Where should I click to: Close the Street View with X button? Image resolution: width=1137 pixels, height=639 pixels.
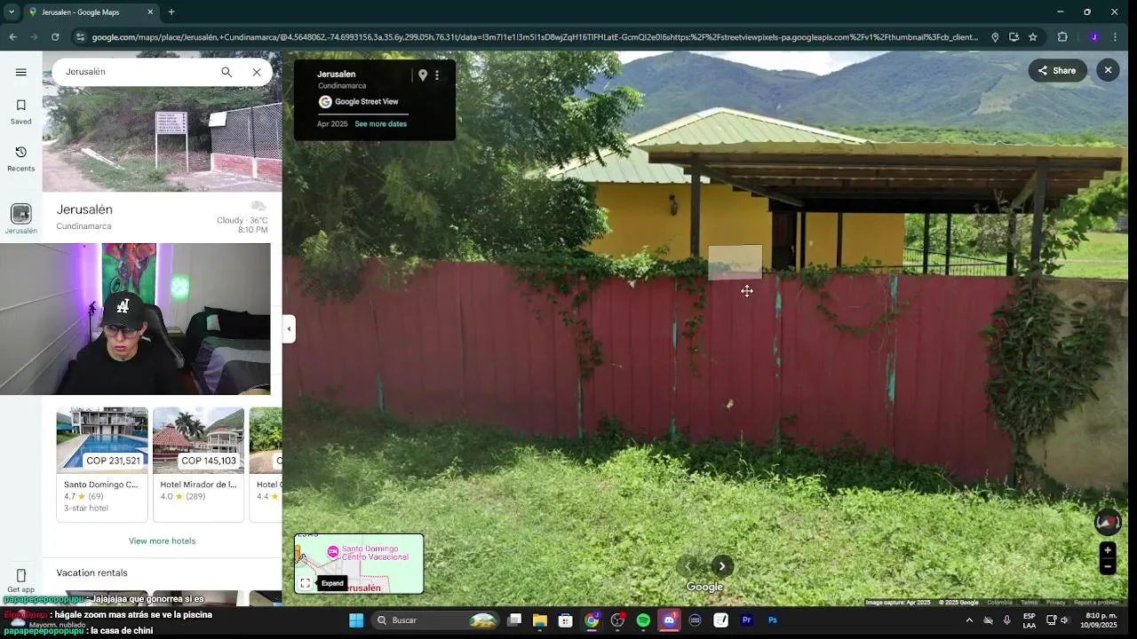click(1108, 70)
